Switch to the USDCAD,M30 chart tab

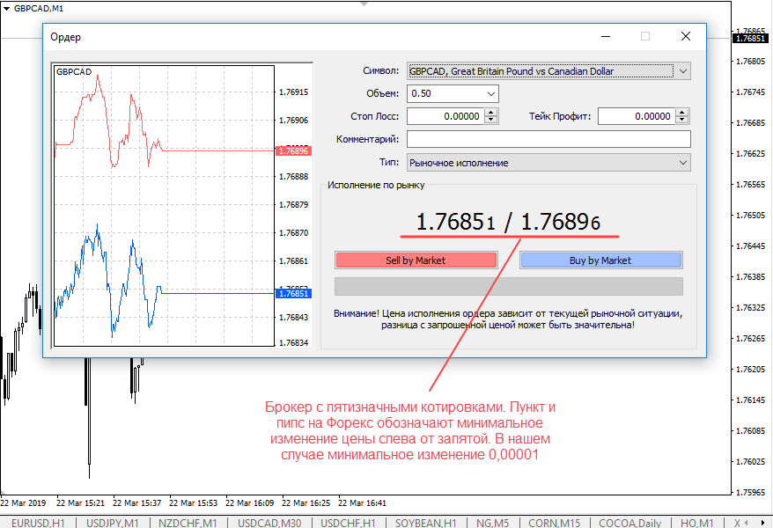coord(269,523)
